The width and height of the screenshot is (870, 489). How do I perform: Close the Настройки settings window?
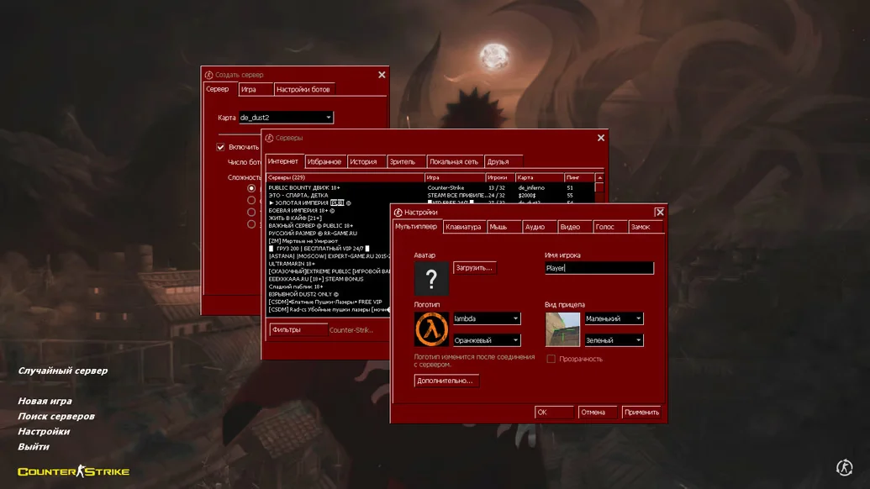pyautogui.click(x=660, y=213)
